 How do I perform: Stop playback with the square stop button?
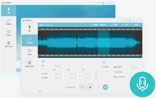tap(98, 87)
